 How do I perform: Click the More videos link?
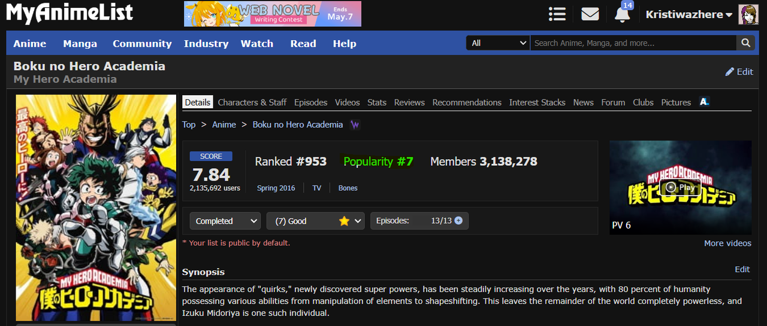(x=727, y=243)
